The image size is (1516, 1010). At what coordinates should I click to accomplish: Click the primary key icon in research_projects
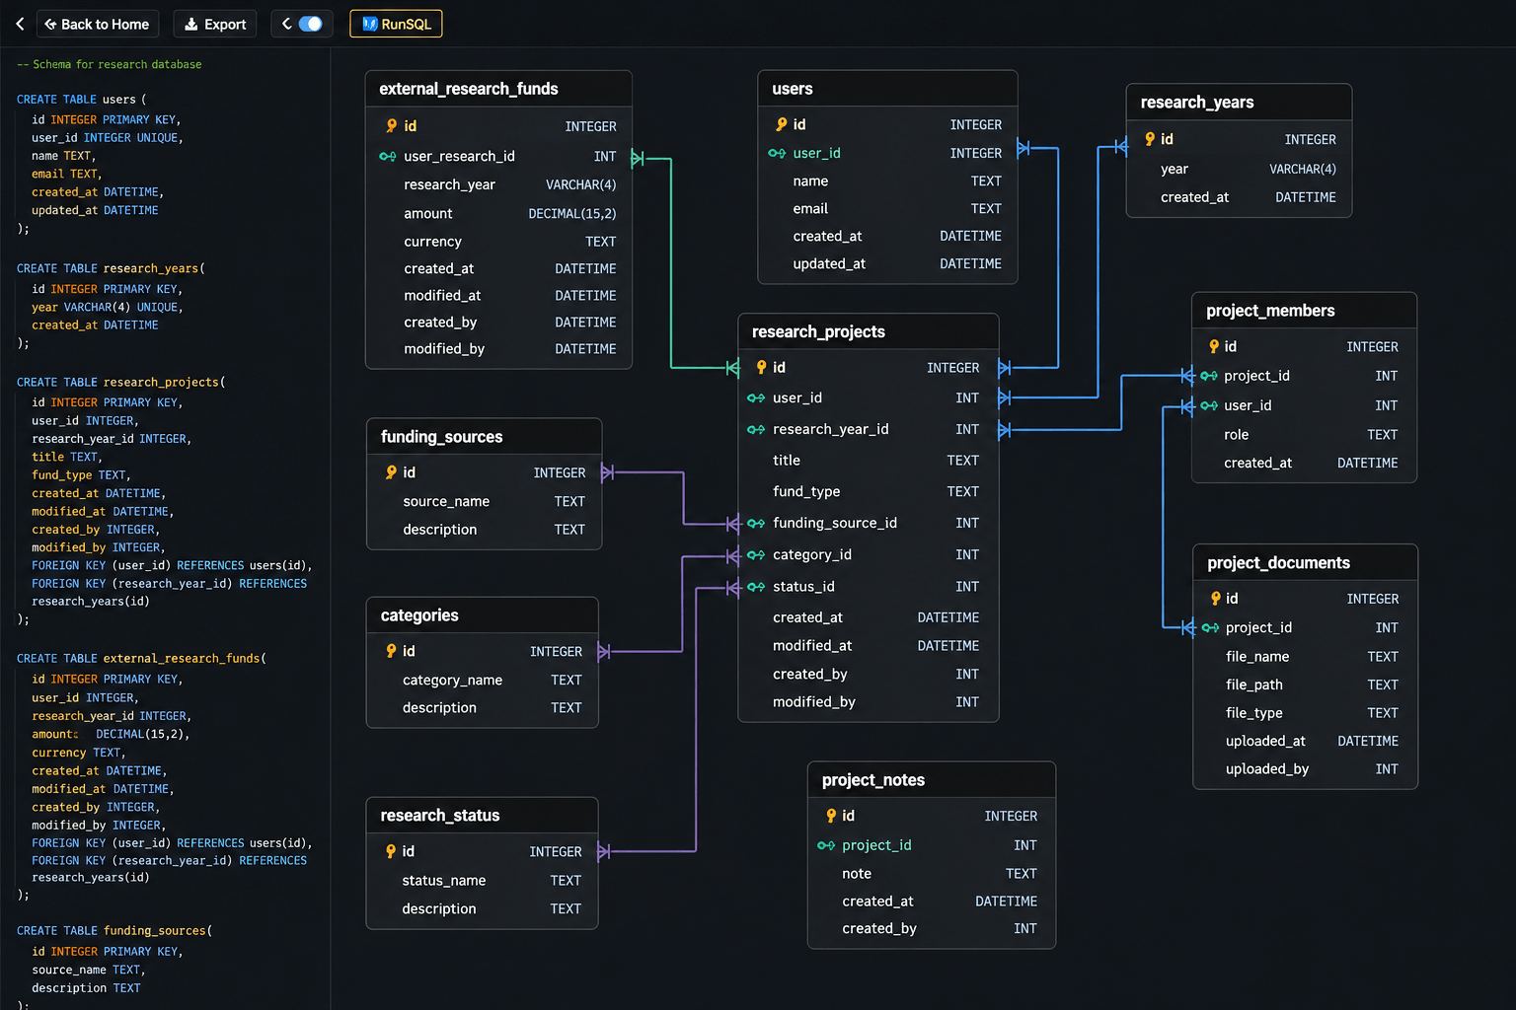point(762,367)
